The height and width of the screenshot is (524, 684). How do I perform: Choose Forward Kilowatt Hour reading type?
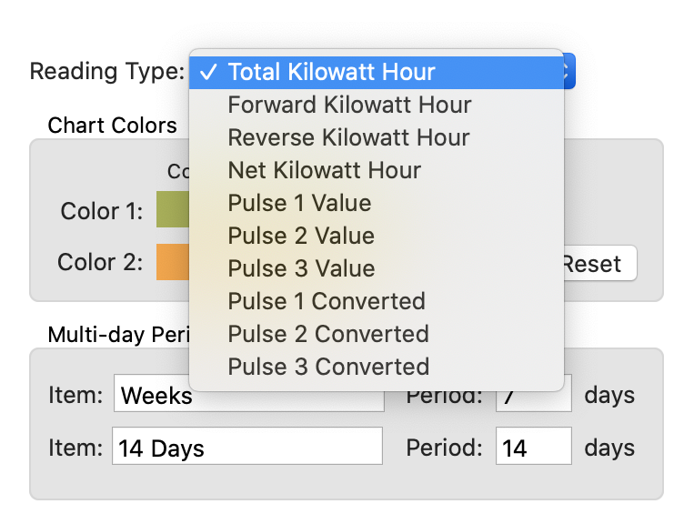[349, 105]
